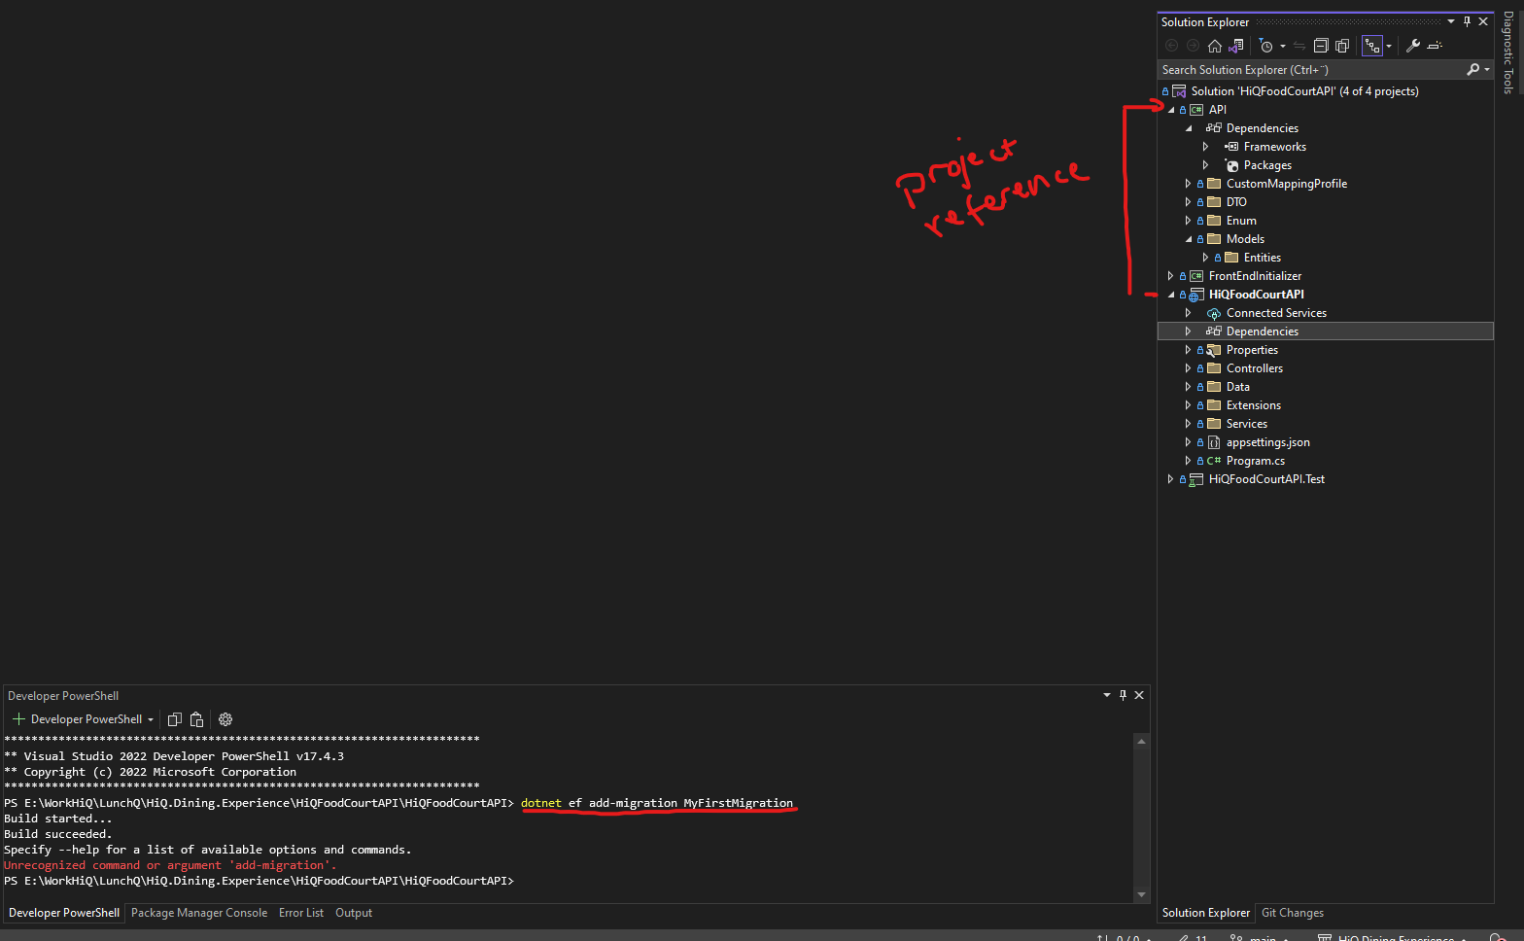This screenshot has height=941, width=1524.
Task: Open terminal settings gear icon
Action: pyautogui.click(x=225, y=719)
